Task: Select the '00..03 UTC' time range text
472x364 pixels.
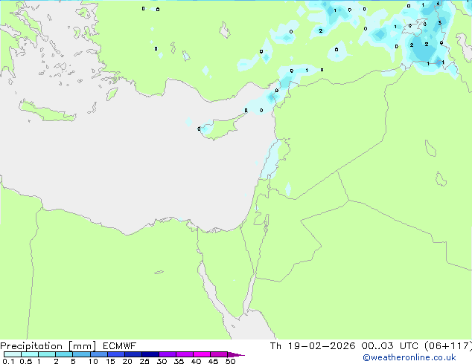Action: (390, 346)
